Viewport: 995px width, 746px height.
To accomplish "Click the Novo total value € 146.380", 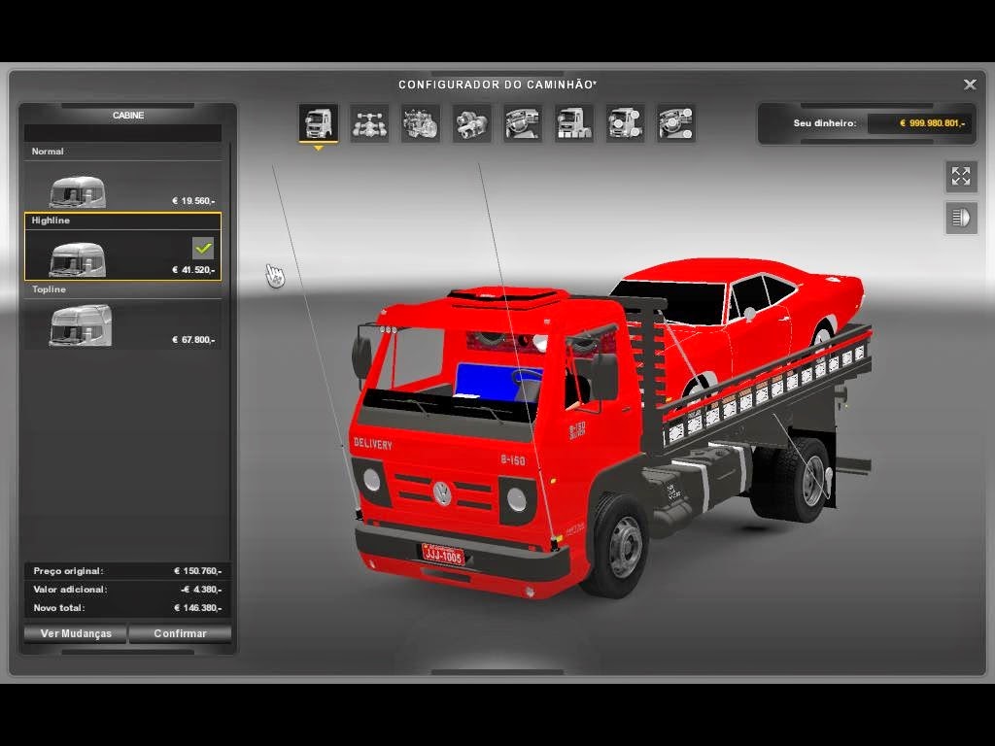I will click(198, 608).
